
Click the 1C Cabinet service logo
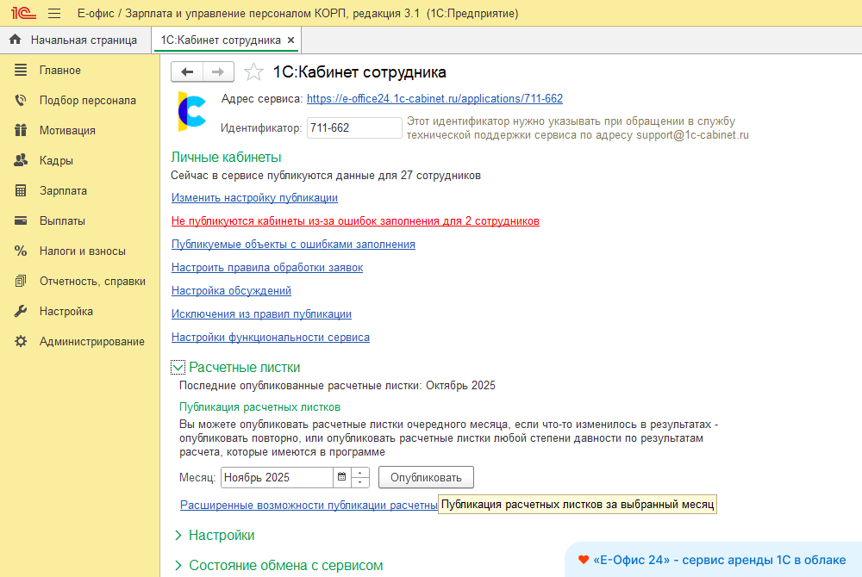point(191,112)
